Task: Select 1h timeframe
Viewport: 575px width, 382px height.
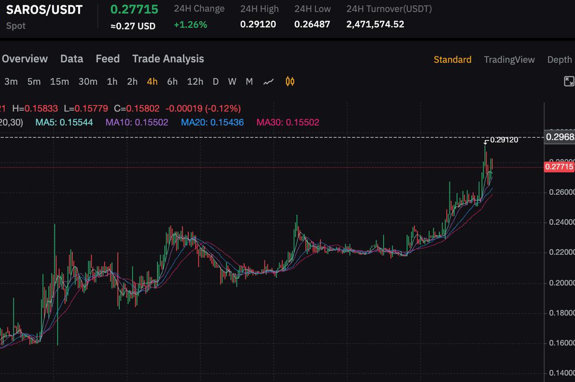Action: coord(112,82)
